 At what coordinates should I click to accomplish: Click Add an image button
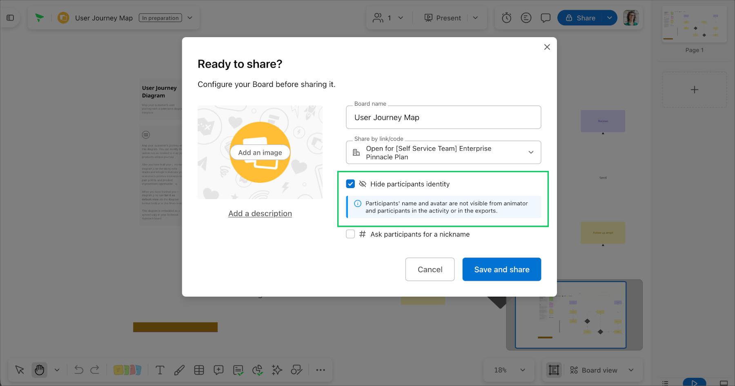pos(260,153)
